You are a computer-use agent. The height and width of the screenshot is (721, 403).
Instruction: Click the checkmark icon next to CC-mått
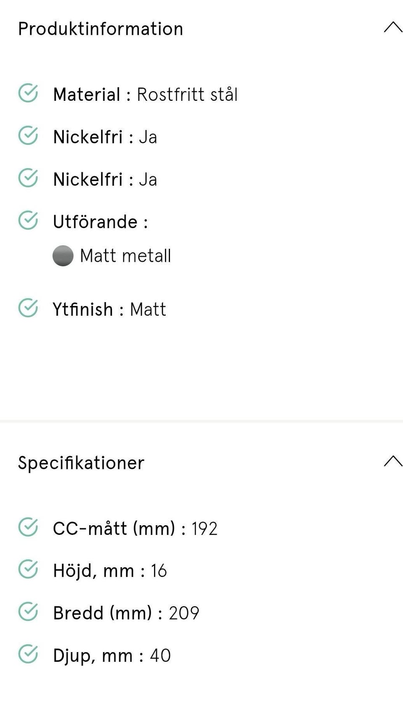pos(28,527)
